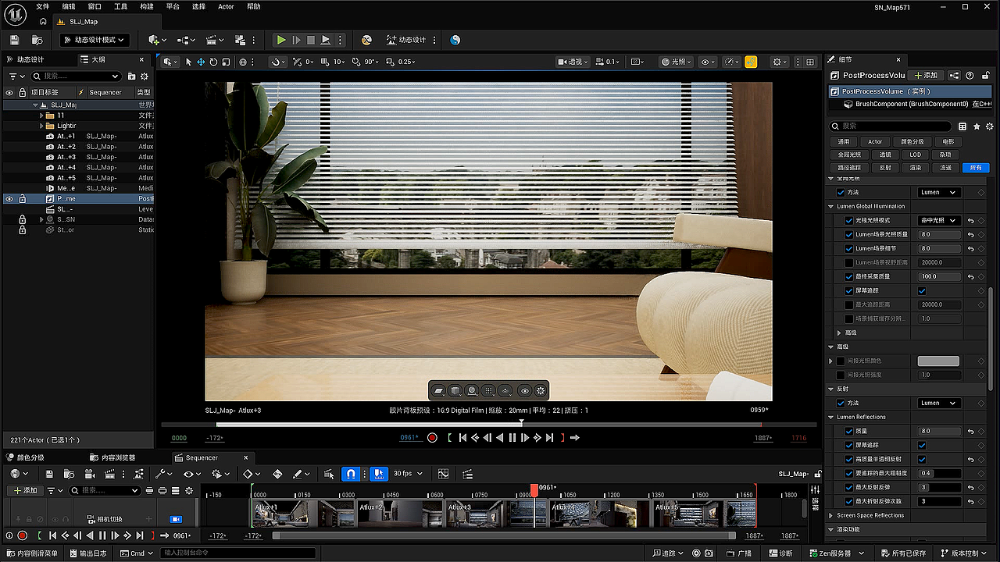Open the 光照 view mode dropdown
Viewport: 1000px width, 562px height.
click(x=676, y=62)
